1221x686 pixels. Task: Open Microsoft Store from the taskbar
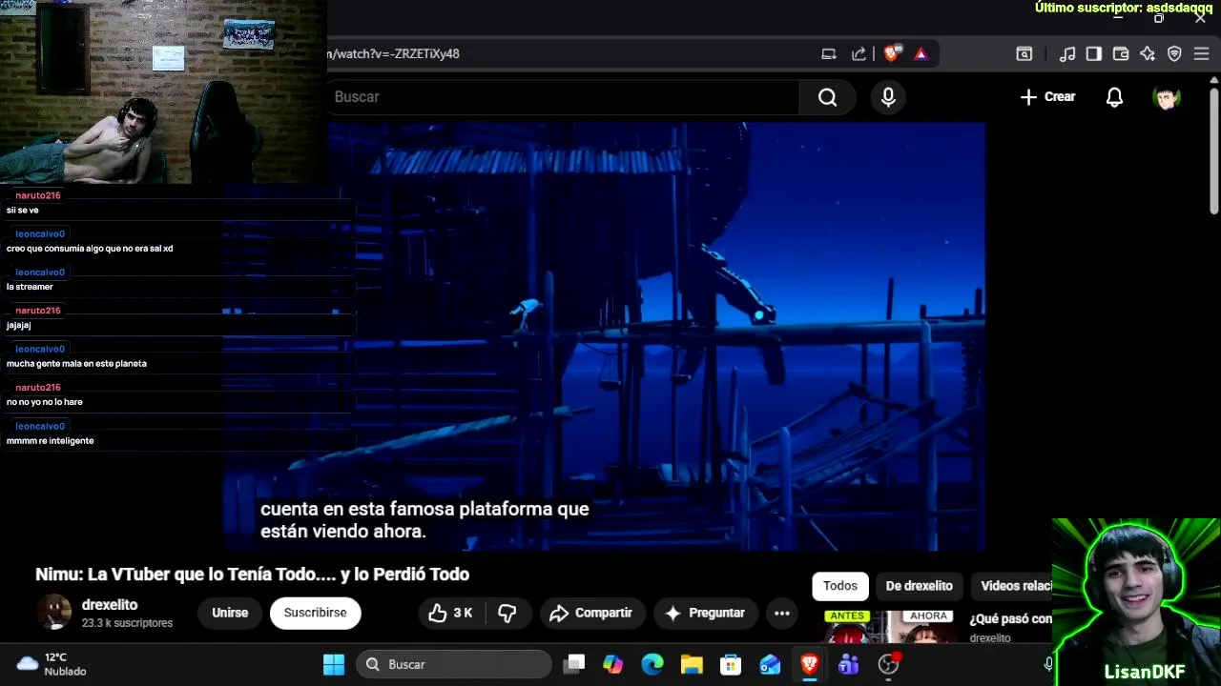tap(731, 665)
